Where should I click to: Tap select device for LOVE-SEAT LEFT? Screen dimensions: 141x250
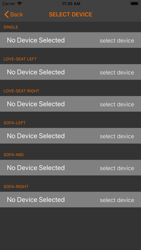(x=117, y=73)
